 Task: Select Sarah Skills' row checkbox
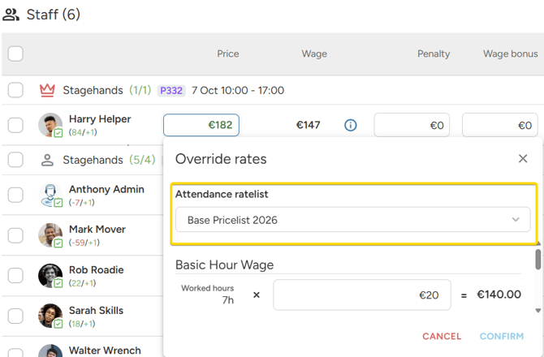click(15, 316)
